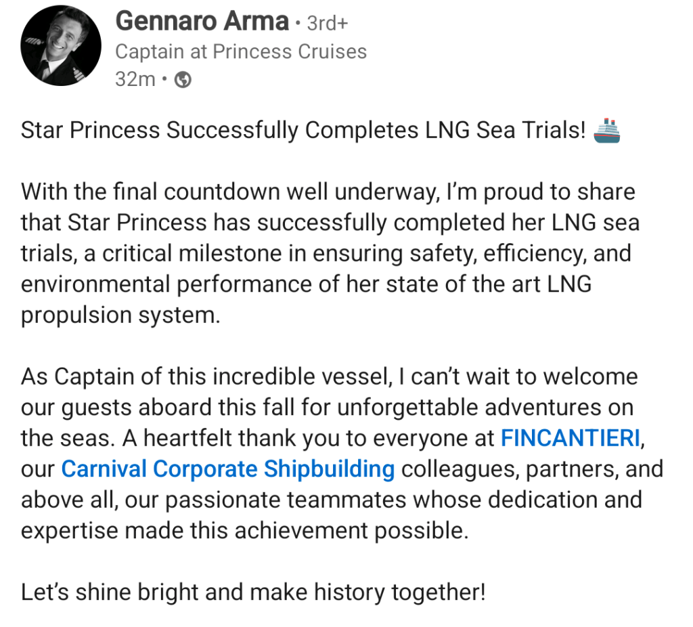Open the FINCANTIERI company link
Screen dimensions: 693x627
pos(570,439)
